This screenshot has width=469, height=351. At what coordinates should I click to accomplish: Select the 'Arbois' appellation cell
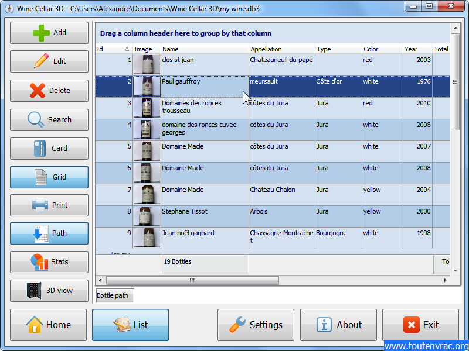(282, 216)
